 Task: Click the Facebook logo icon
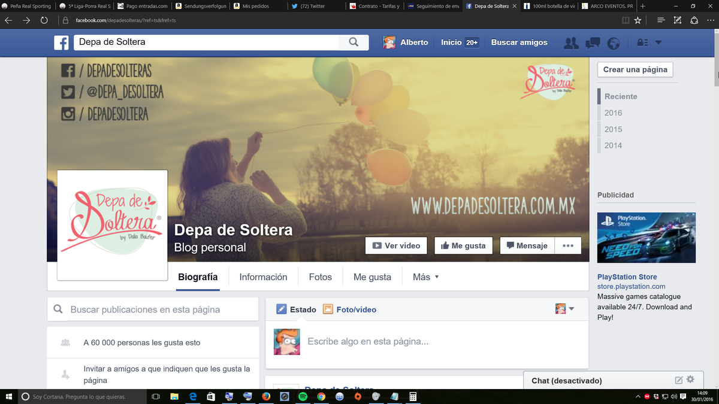(x=61, y=42)
